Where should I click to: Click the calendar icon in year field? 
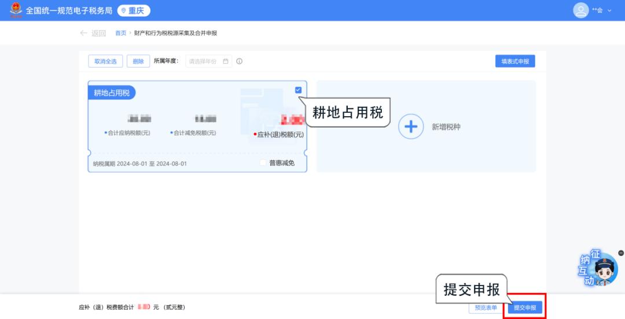(226, 61)
